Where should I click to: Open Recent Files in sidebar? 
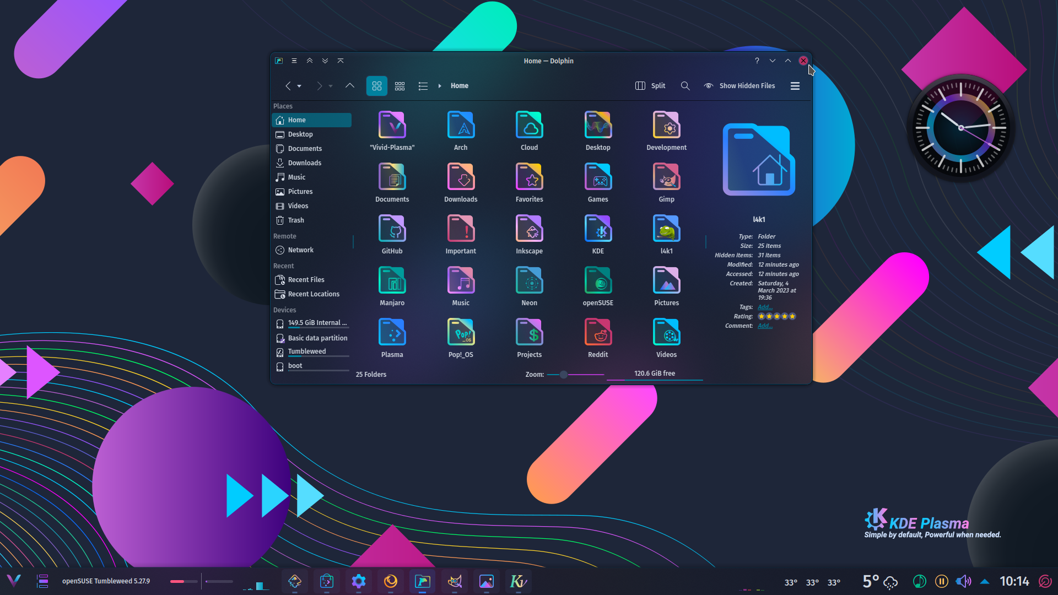pyautogui.click(x=312, y=280)
